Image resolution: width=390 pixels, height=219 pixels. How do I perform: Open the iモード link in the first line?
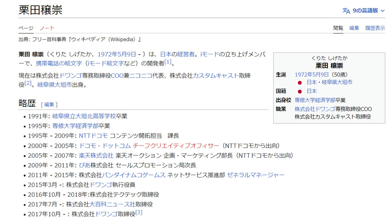(210, 54)
